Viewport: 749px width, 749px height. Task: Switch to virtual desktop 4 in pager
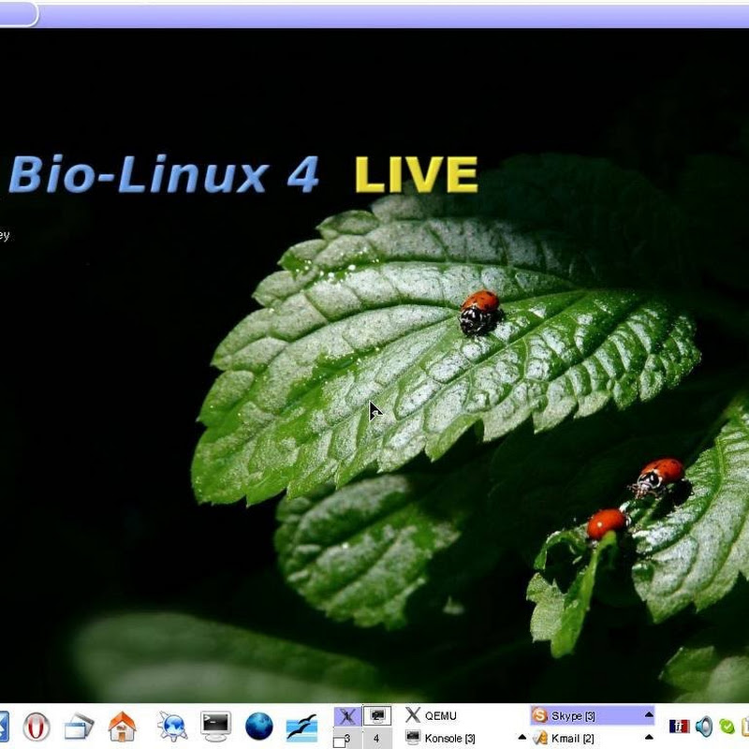[377, 738]
